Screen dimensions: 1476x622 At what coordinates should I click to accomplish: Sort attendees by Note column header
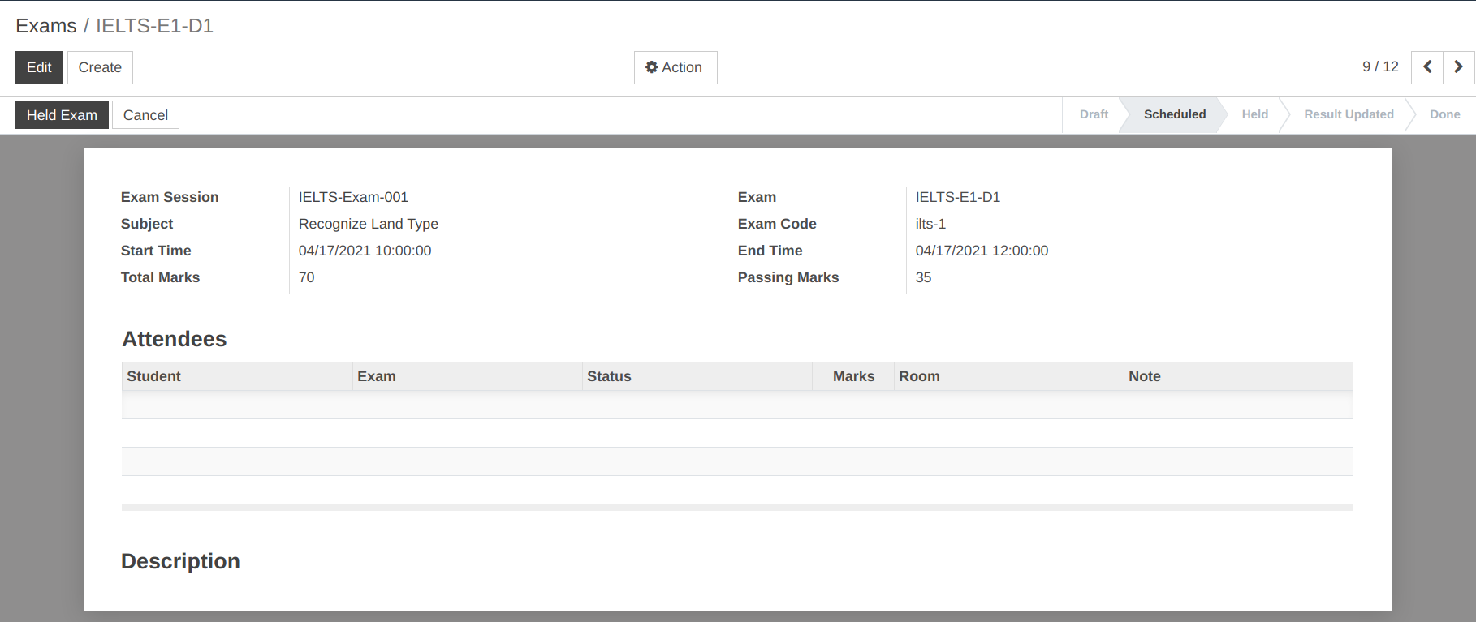pos(1238,376)
